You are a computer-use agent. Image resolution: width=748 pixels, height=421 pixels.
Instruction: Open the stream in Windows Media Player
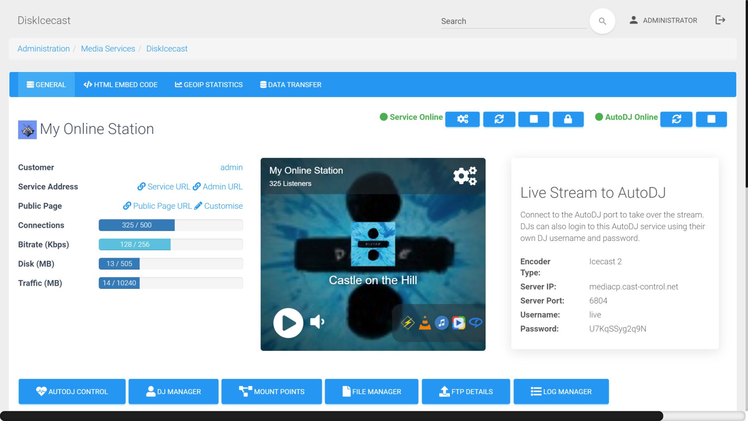(x=459, y=323)
